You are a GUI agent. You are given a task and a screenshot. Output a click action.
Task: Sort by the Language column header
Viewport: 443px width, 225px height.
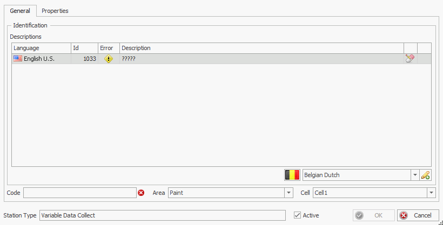(x=41, y=48)
